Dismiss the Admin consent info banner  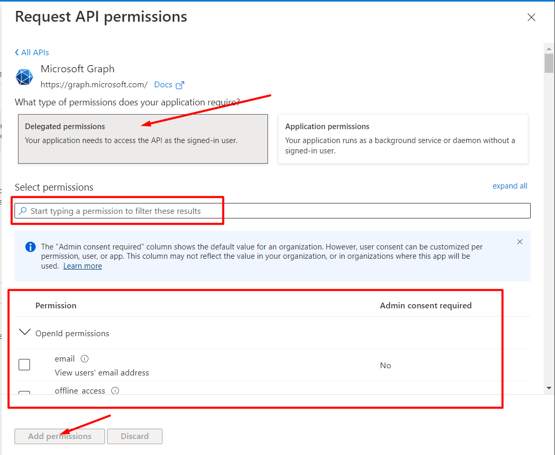pos(520,242)
